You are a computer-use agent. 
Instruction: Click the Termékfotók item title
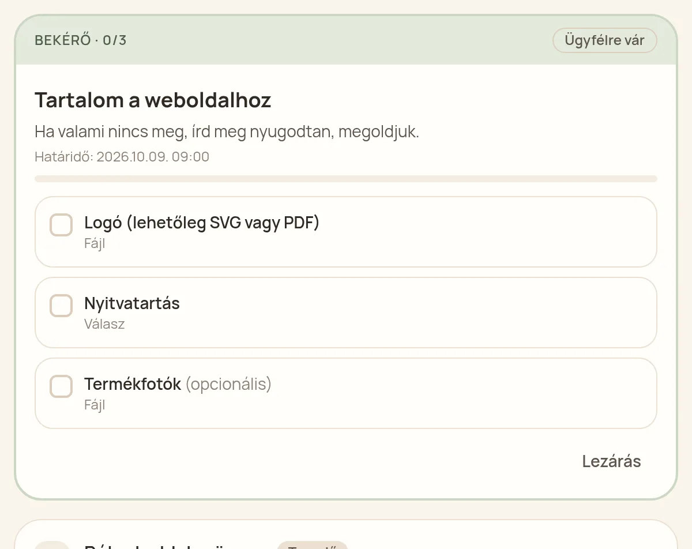click(x=133, y=384)
